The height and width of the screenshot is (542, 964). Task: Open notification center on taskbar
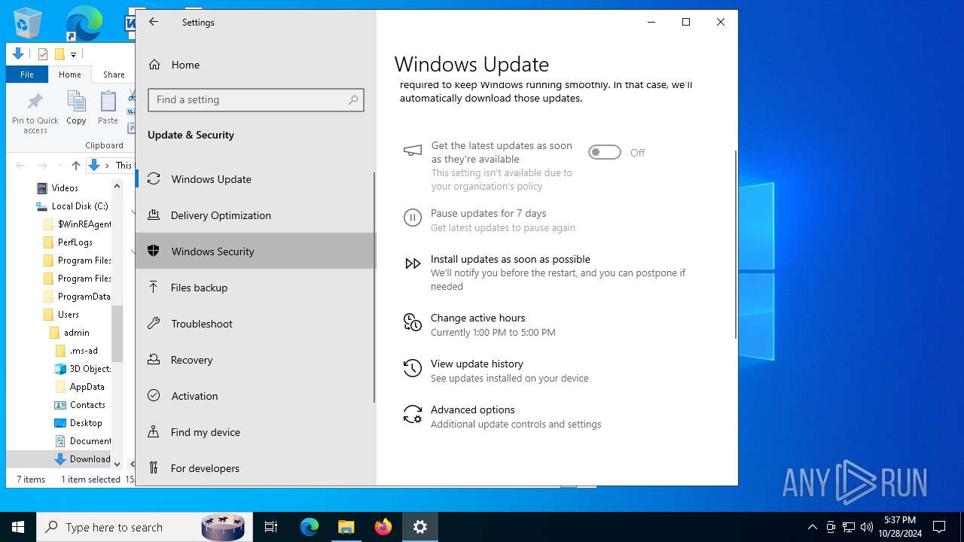pyautogui.click(x=939, y=527)
